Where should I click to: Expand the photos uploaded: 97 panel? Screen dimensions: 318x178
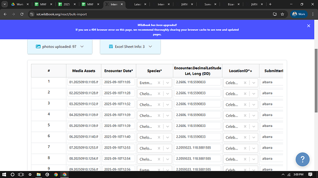tap(60, 46)
